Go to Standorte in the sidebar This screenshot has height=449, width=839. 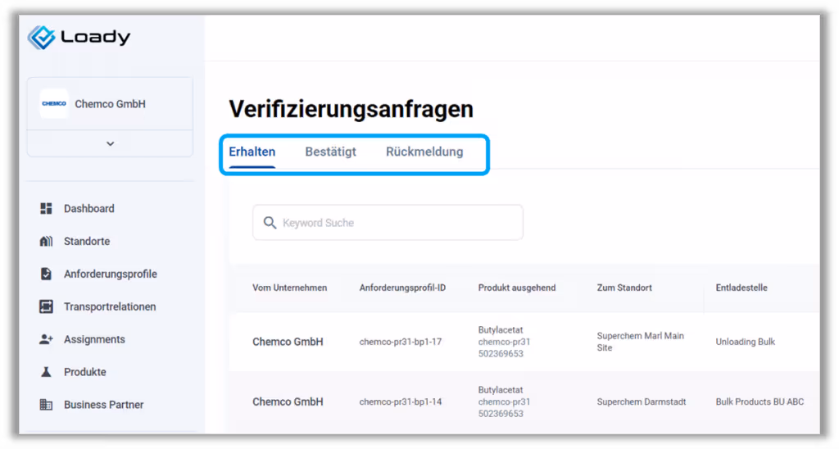click(87, 241)
